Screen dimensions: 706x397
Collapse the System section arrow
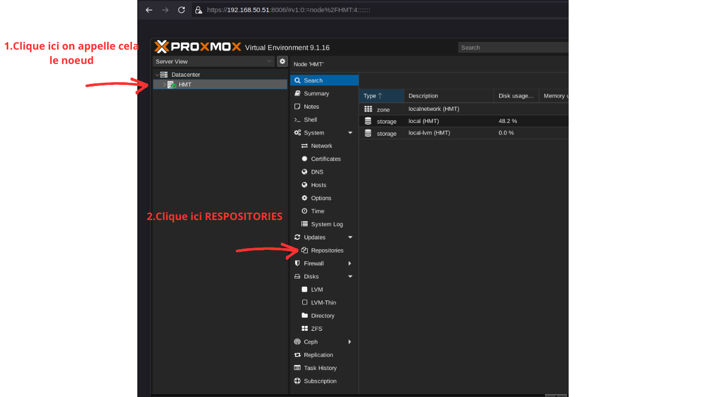click(350, 133)
